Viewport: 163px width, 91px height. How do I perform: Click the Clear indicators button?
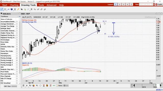click(x=9, y=86)
